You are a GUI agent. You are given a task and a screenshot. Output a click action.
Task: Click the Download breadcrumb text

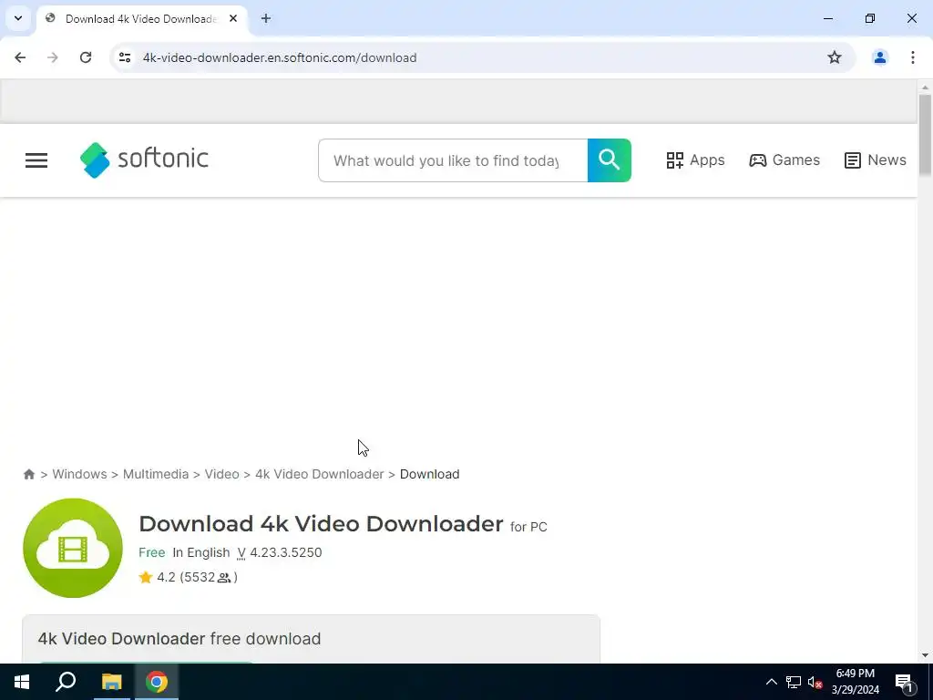coord(430,474)
